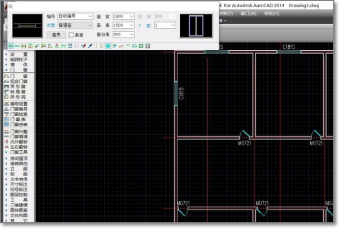Image resolution: width=339 pixels, height=228 pixels.
Task: Open the 编号 auto-number dropdown
Action: (x=90, y=16)
